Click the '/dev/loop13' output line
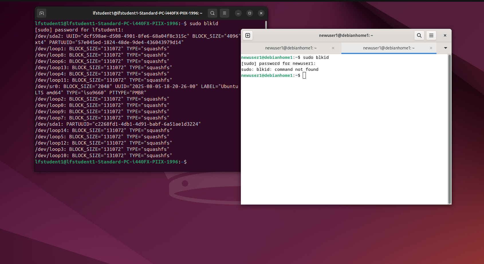The image size is (484, 264). pyautogui.click(x=104, y=67)
